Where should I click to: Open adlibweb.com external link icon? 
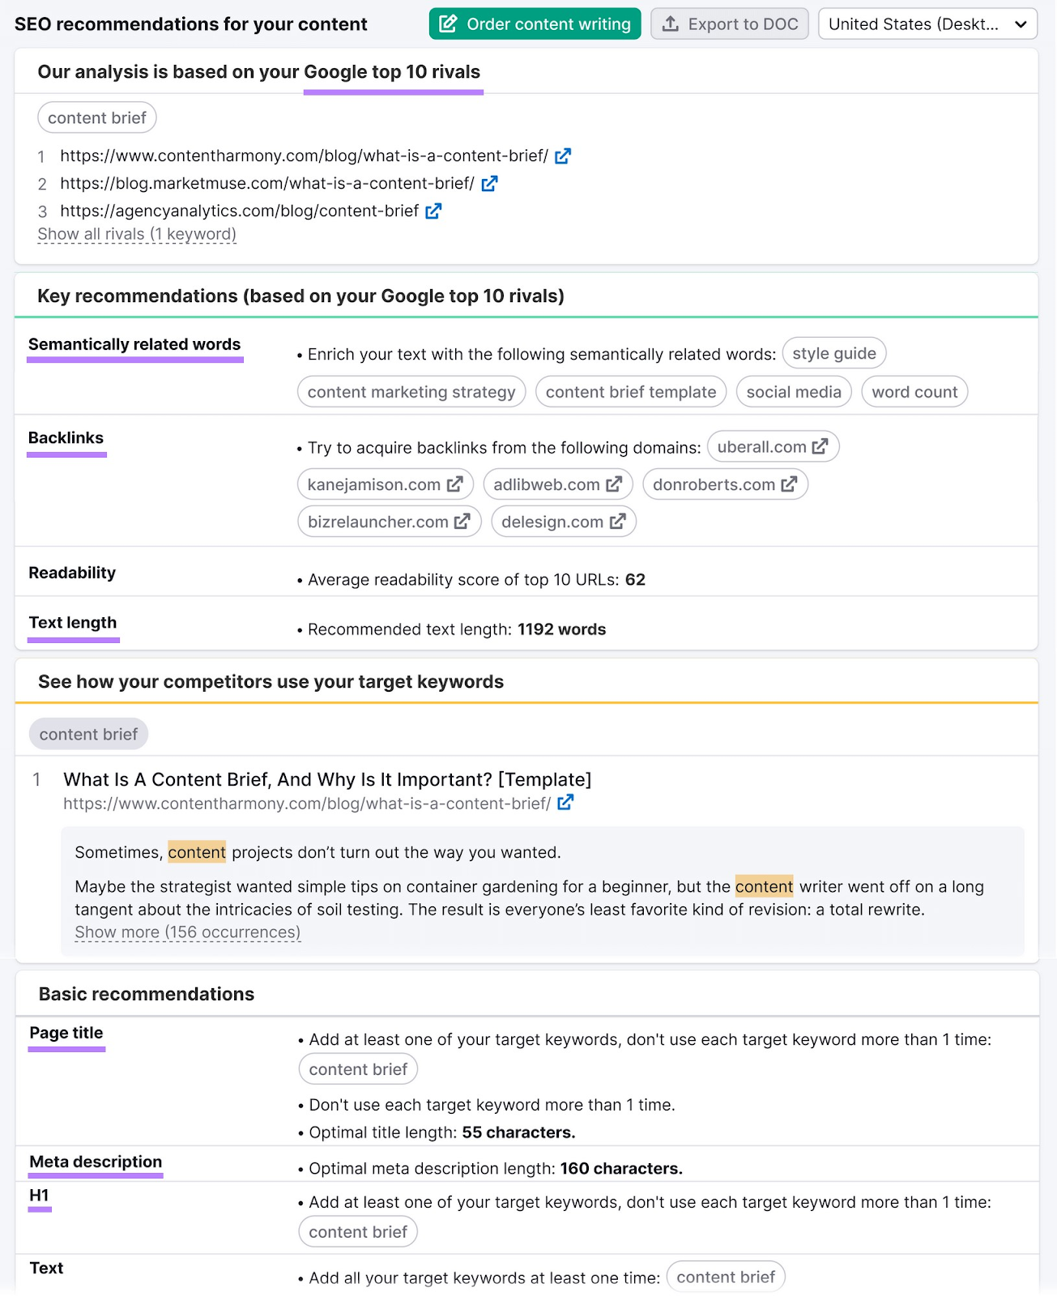[x=612, y=484]
